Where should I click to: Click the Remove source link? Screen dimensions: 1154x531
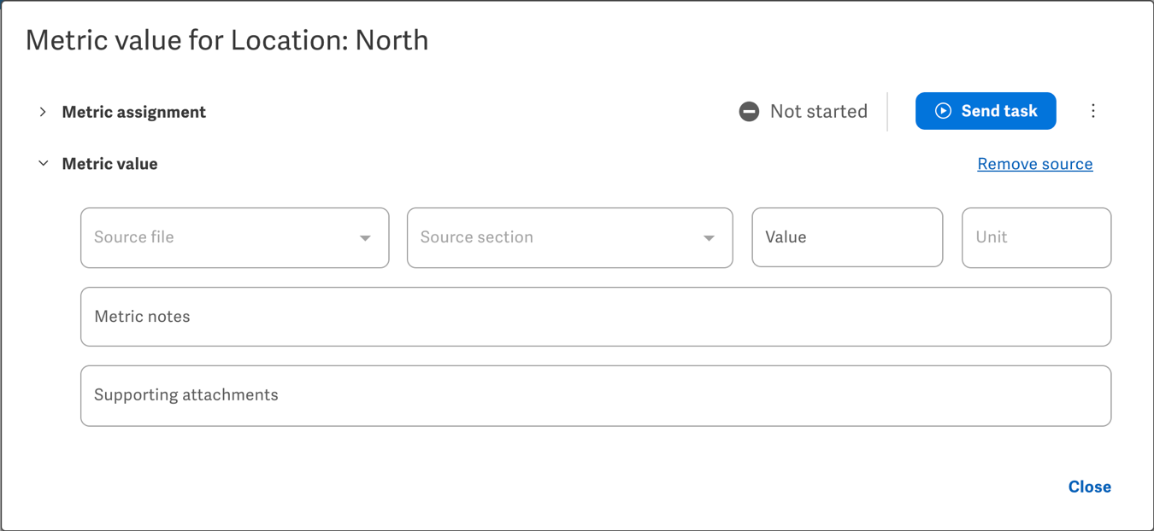1035,164
